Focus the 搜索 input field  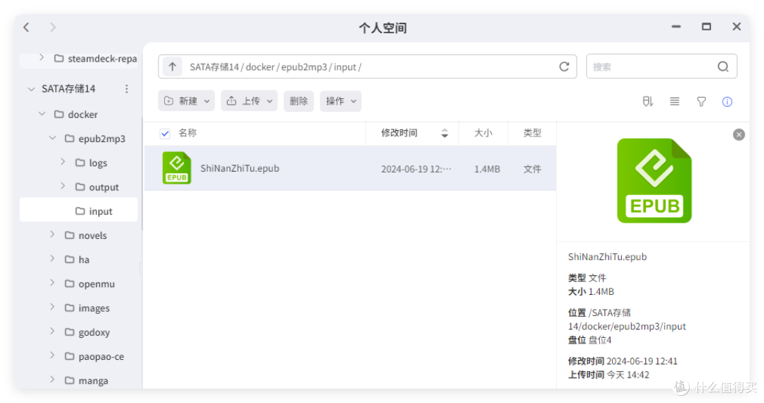(x=653, y=66)
